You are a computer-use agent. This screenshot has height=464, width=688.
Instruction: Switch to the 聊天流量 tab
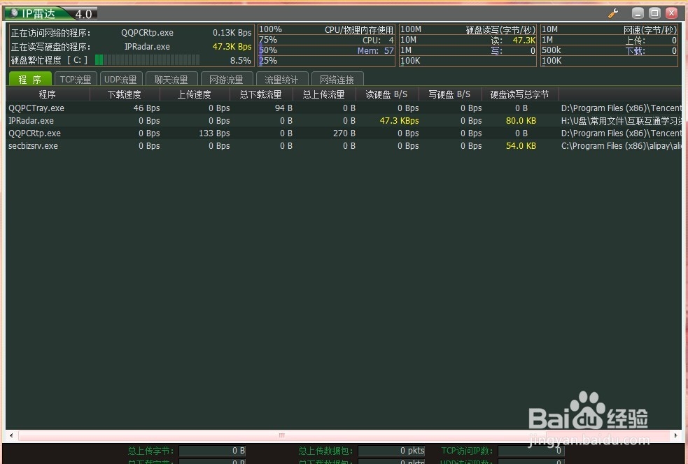coord(171,79)
